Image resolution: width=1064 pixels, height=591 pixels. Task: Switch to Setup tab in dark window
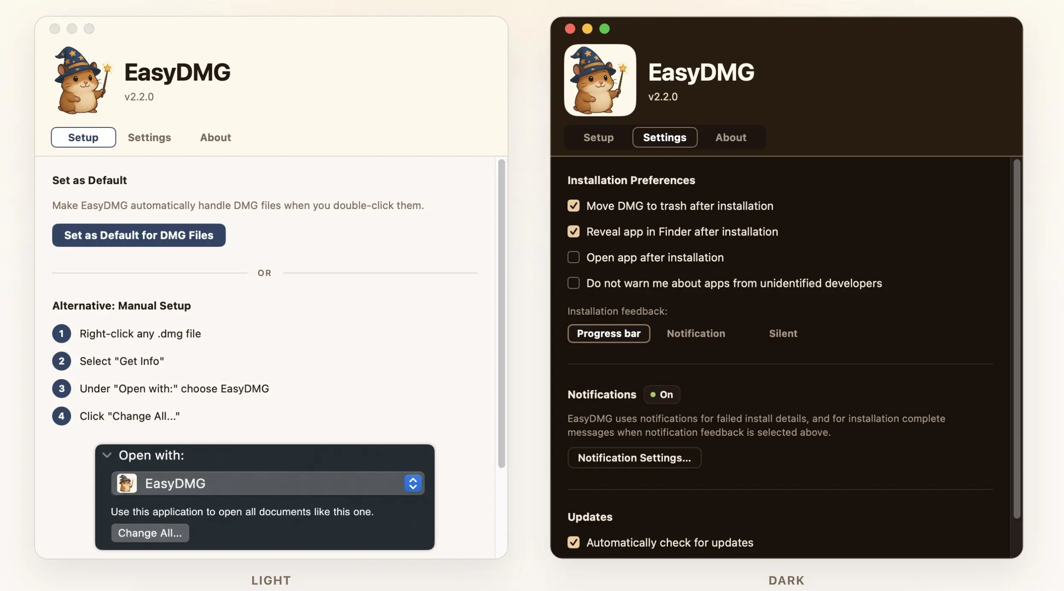pos(598,137)
